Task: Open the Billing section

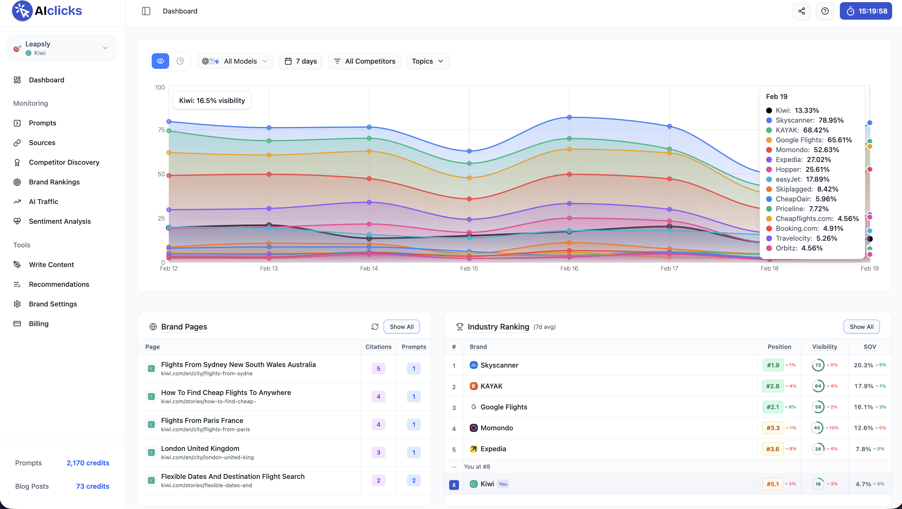Action: [x=38, y=324]
